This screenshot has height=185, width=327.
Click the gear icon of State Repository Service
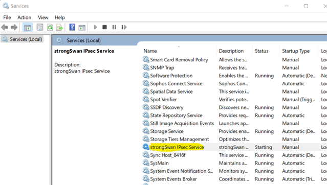[146, 115]
